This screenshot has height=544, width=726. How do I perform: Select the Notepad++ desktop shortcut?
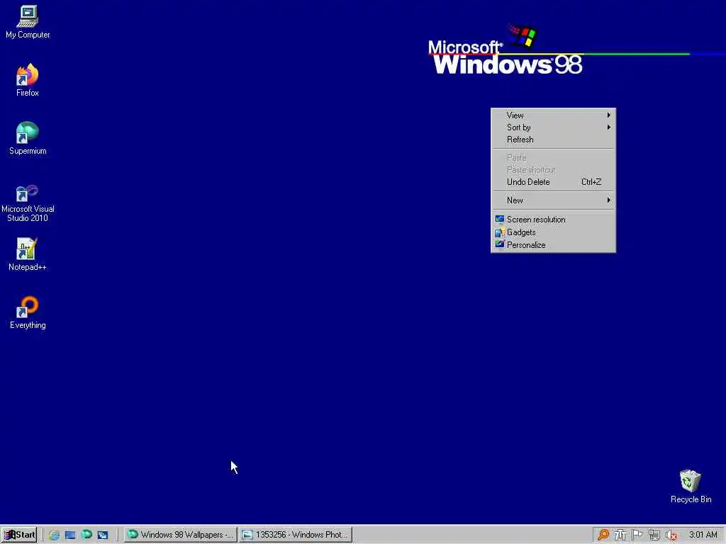coord(28,254)
